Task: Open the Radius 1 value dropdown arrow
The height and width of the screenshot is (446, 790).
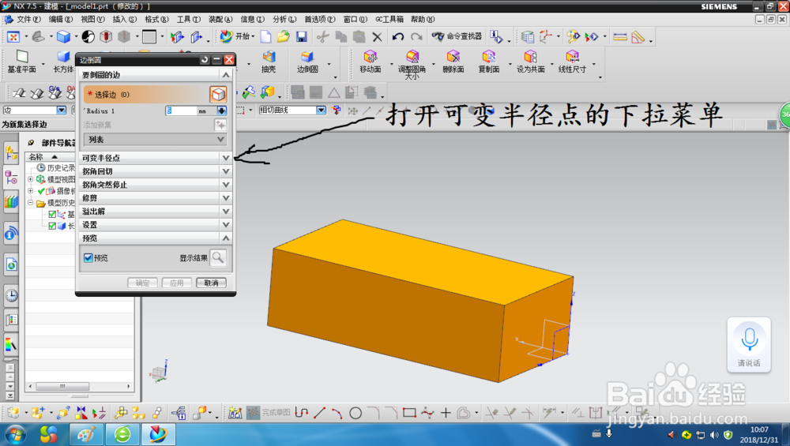Action: tap(222, 111)
